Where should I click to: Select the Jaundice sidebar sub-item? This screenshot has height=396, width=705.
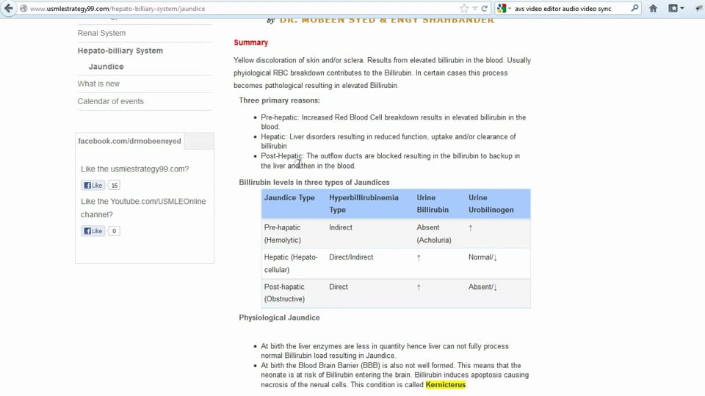point(106,67)
